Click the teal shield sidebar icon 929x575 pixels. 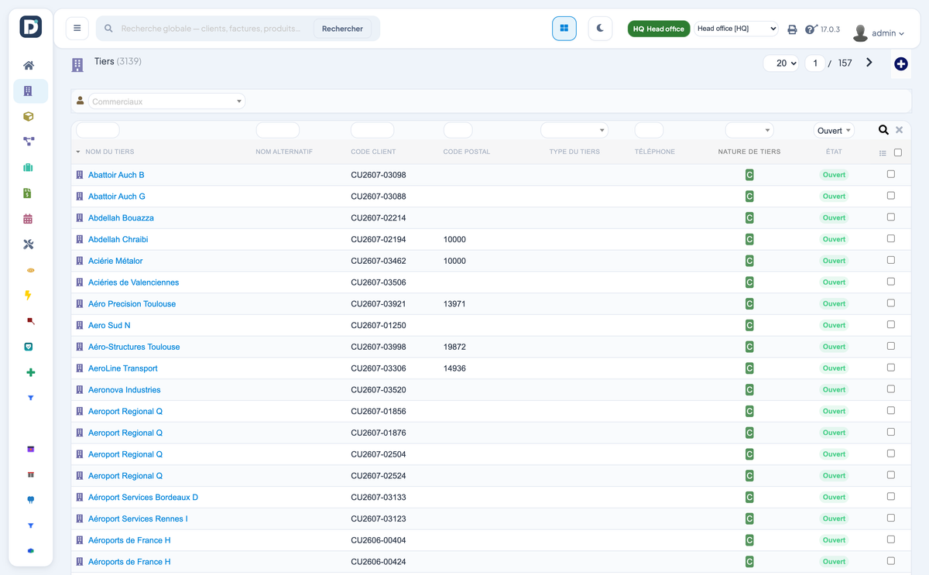coord(29,347)
